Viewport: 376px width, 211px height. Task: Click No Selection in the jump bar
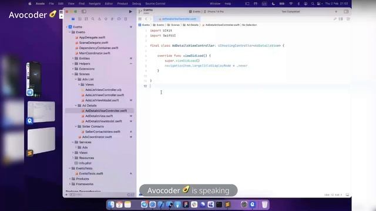pos(249,25)
